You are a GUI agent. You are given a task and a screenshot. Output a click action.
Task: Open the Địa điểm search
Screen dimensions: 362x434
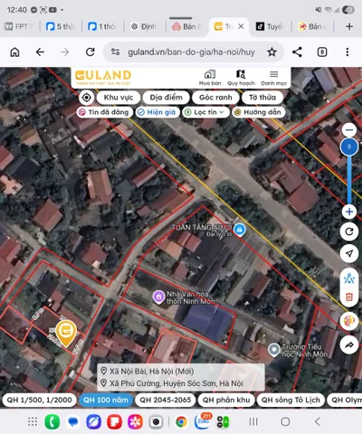pos(166,98)
